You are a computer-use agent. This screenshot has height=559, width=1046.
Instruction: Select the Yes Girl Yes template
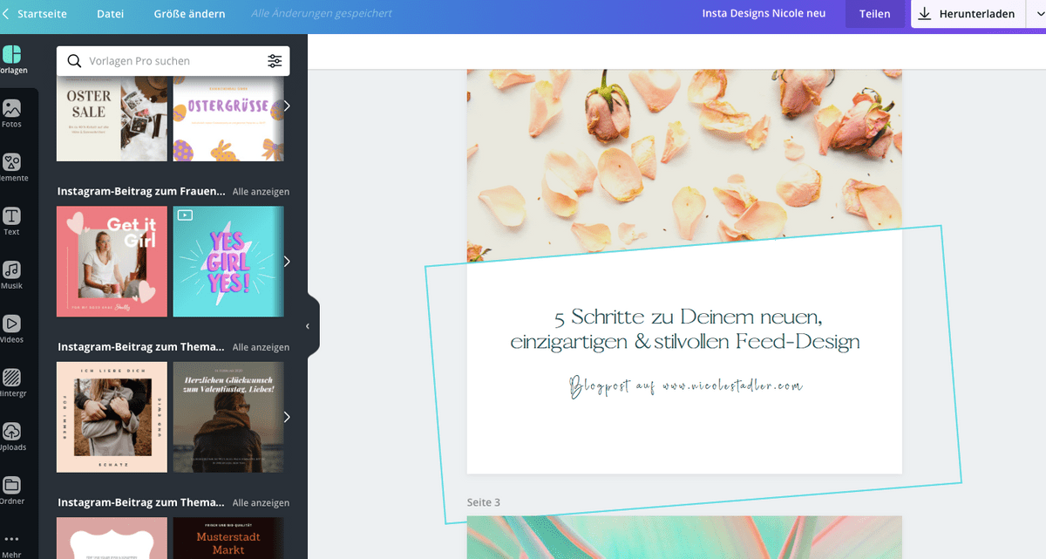228,262
